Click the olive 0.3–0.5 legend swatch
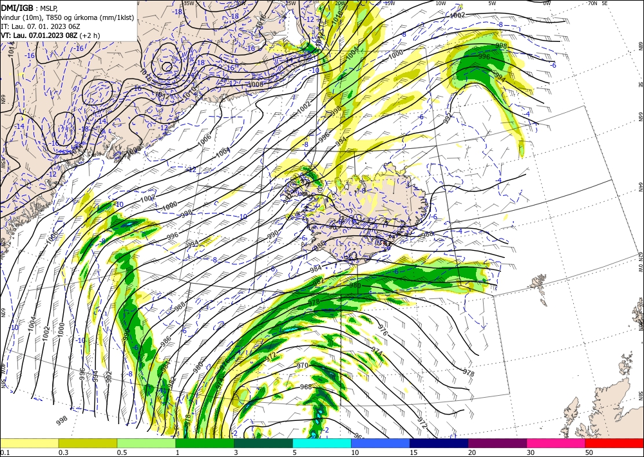Viewport: 644px width, 457px height. [88, 443]
